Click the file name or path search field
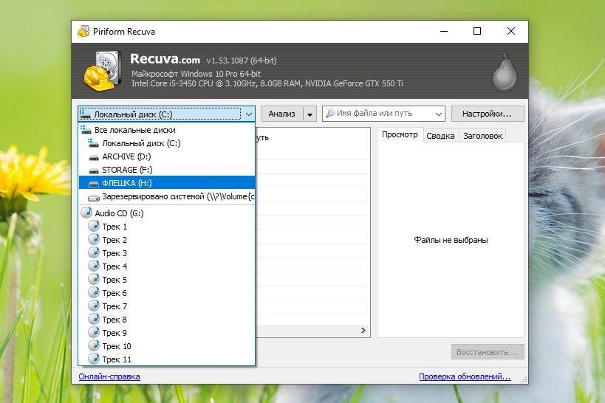 (383, 114)
